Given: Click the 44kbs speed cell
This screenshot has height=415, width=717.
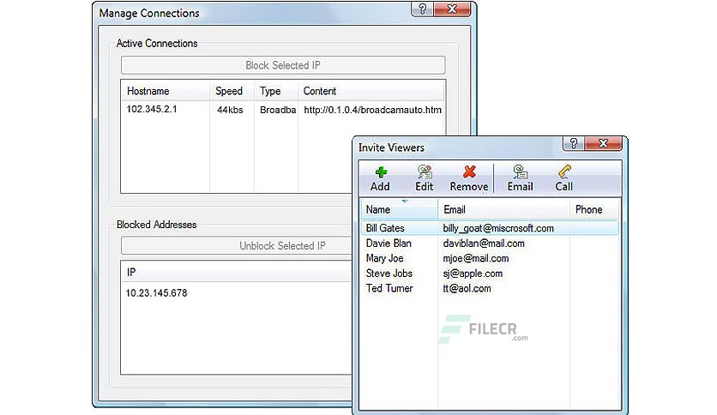Looking at the screenshot, I should point(230,110).
